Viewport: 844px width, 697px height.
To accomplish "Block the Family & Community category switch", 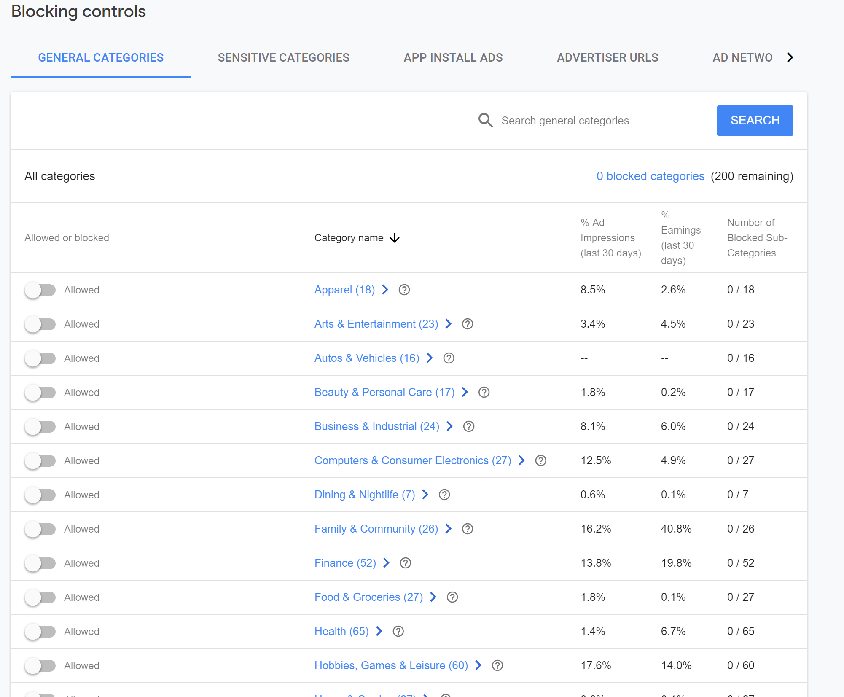I will click(40, 529).
